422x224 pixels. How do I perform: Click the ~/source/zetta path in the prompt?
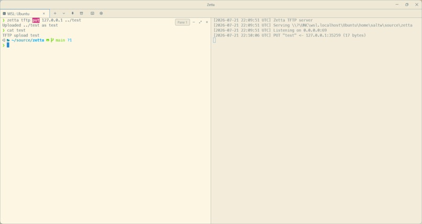pos(28,40)
